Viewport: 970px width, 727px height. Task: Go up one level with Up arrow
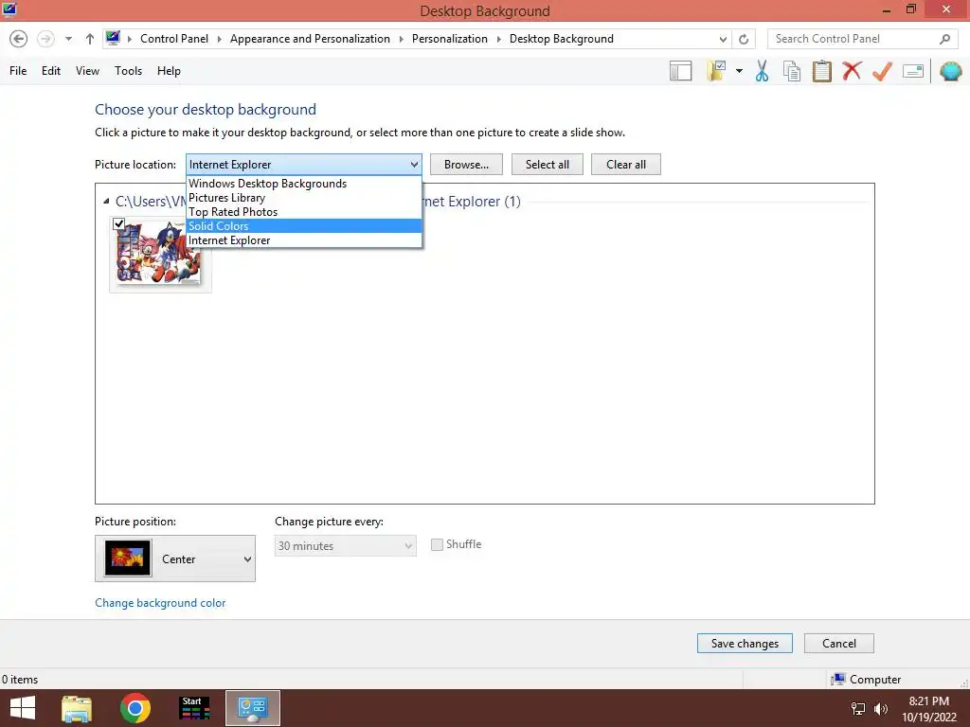90,39
